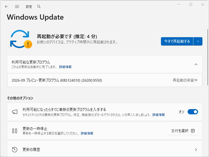The width and height of the screenshot is (209, 157).
Task: Click the その他のオプション section heading
Action: (x=20, y=98)
